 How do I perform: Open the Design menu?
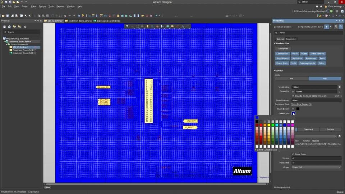pos(42,6)
